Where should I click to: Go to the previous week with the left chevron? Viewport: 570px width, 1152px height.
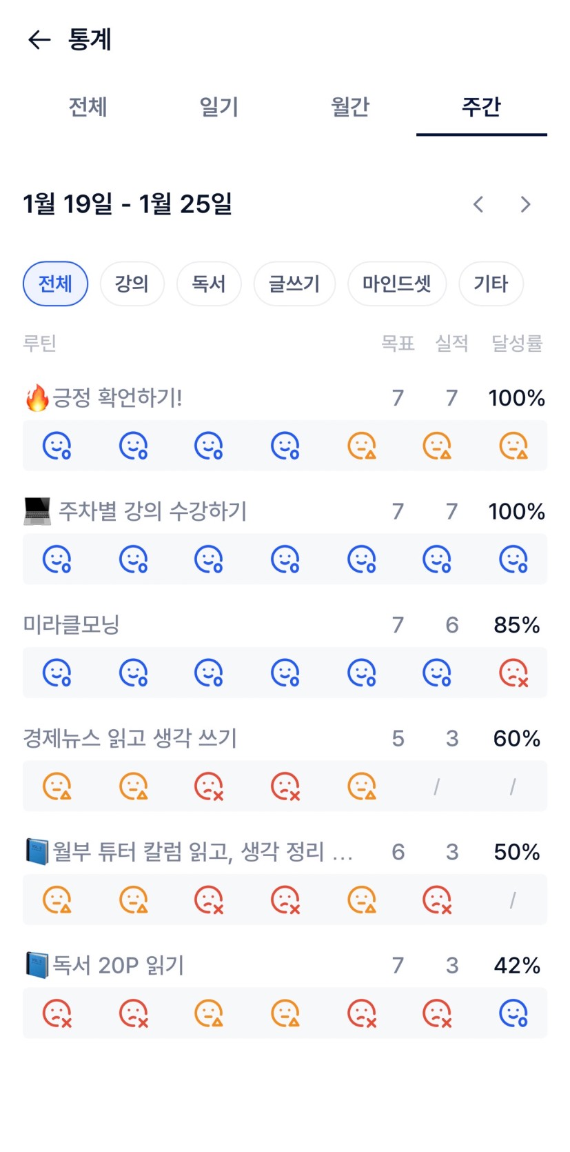click(478, 204)
